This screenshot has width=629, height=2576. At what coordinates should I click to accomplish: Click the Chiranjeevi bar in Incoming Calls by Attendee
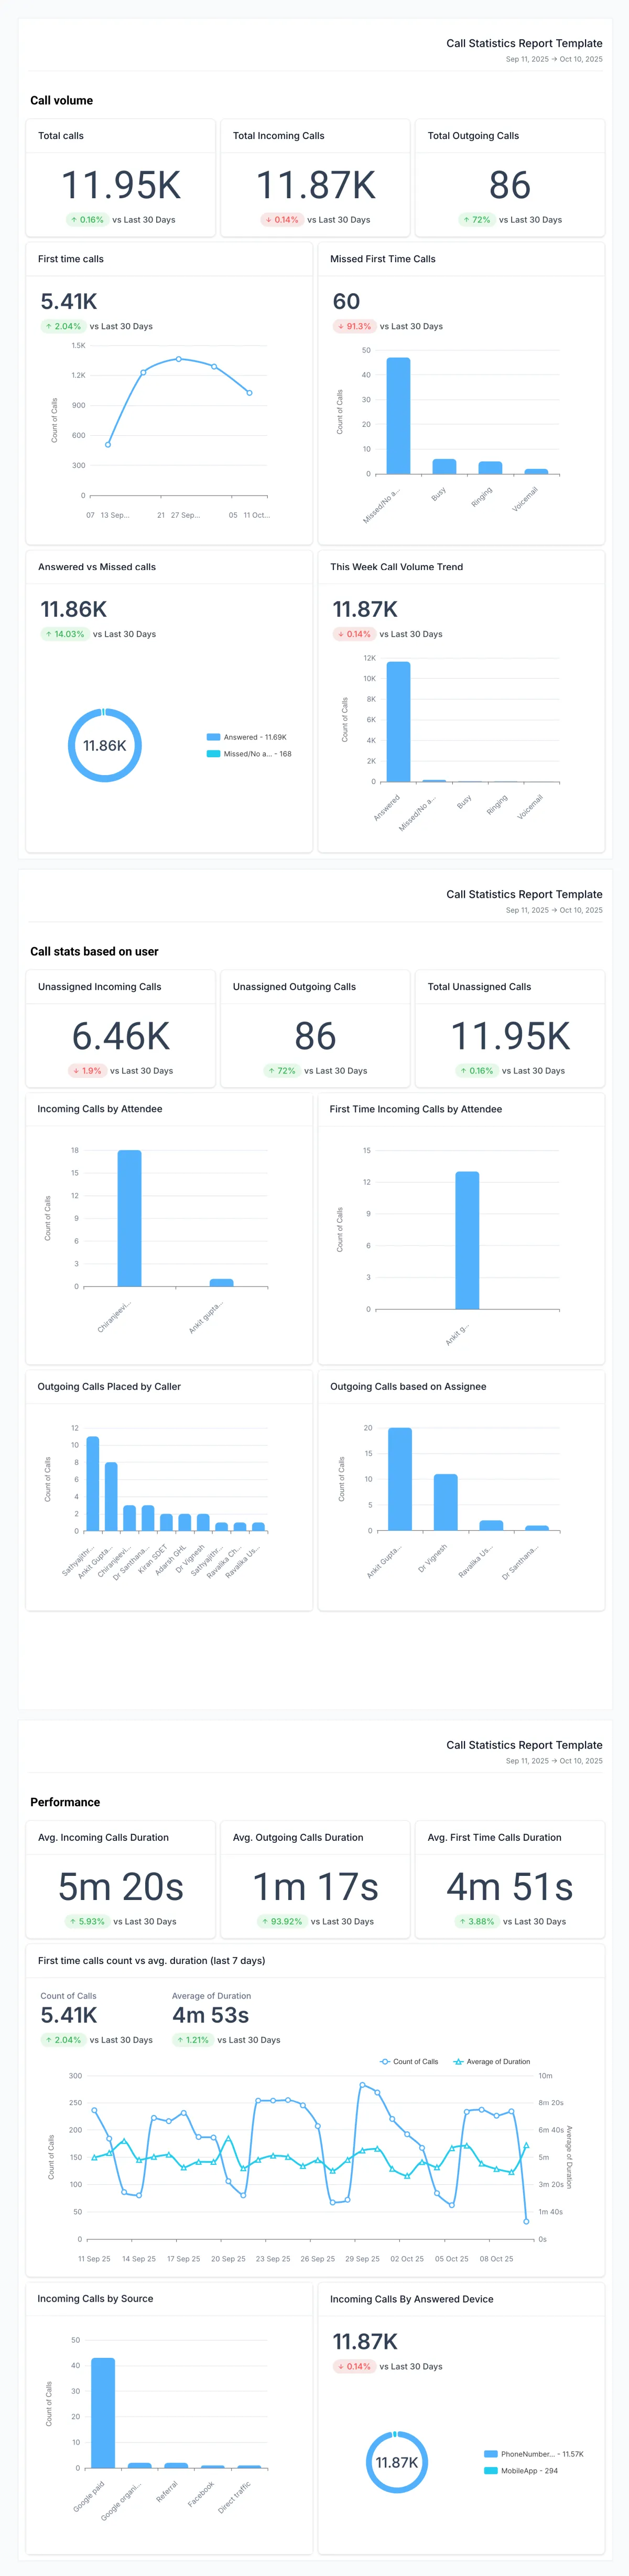[x=129, y=1218]
